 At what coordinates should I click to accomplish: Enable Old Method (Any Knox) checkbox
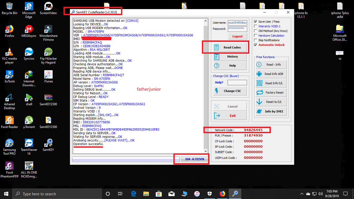256,31
